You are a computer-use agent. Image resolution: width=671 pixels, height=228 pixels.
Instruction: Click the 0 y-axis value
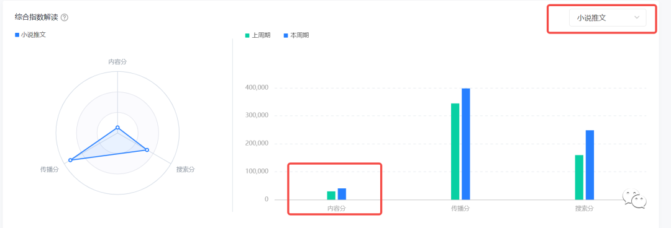click(266, 199)
